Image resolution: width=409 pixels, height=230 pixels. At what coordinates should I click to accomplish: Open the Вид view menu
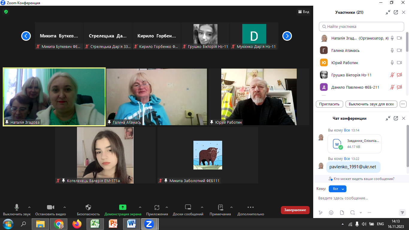304,12
